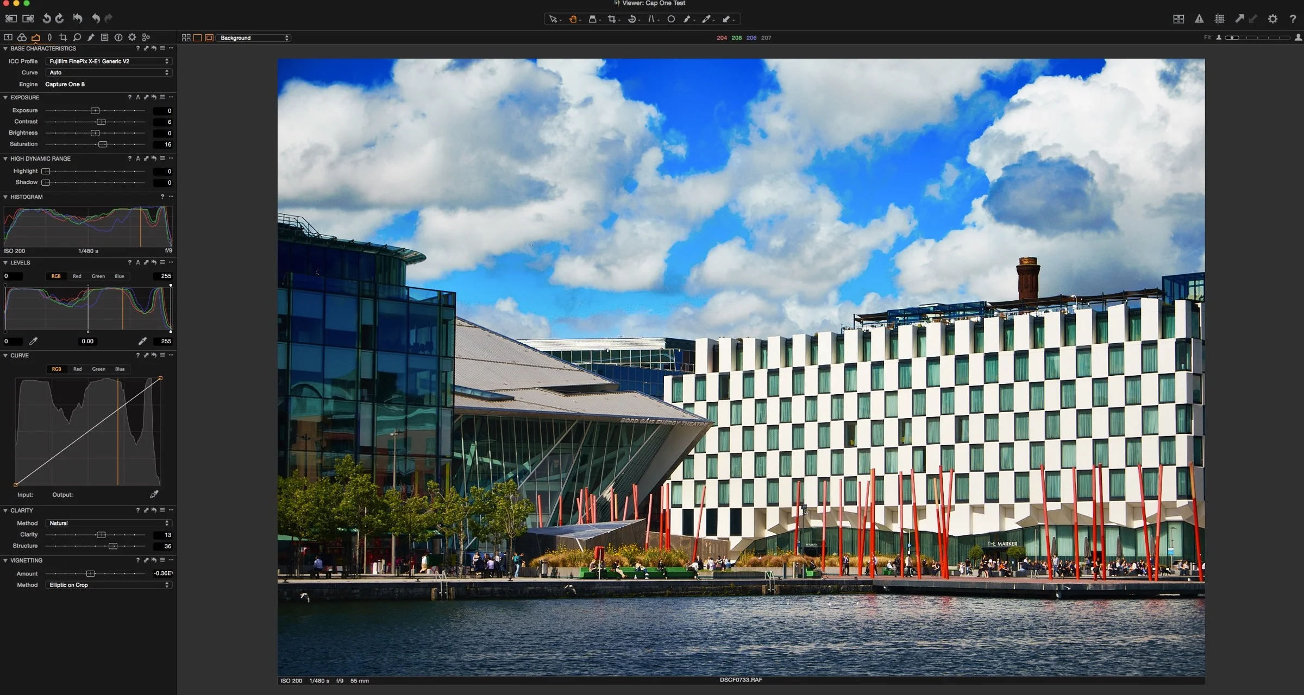Open the Color tool tab
Image resolution: width=1304 pixels, height=695 pixels.
pyautogui.click(x=22, y=37)
